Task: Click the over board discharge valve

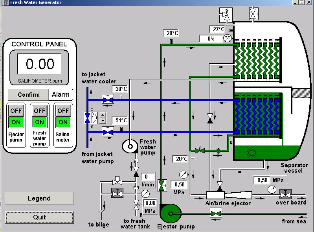Action: [285, 194]
